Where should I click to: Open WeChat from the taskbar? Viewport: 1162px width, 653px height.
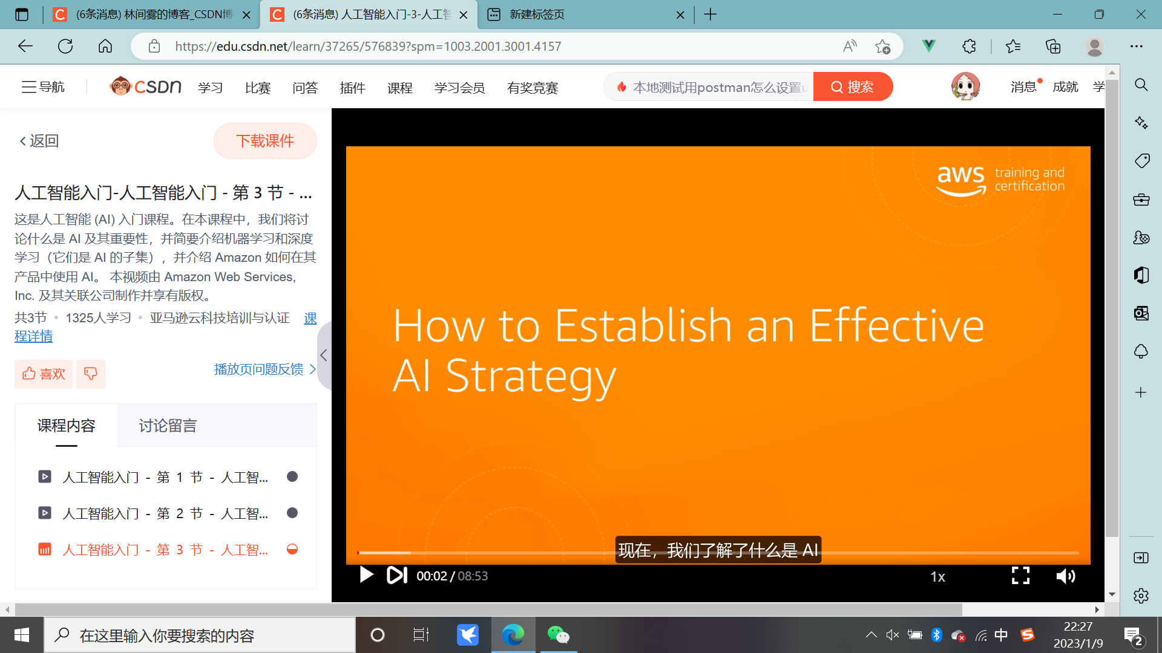(558, 635)
